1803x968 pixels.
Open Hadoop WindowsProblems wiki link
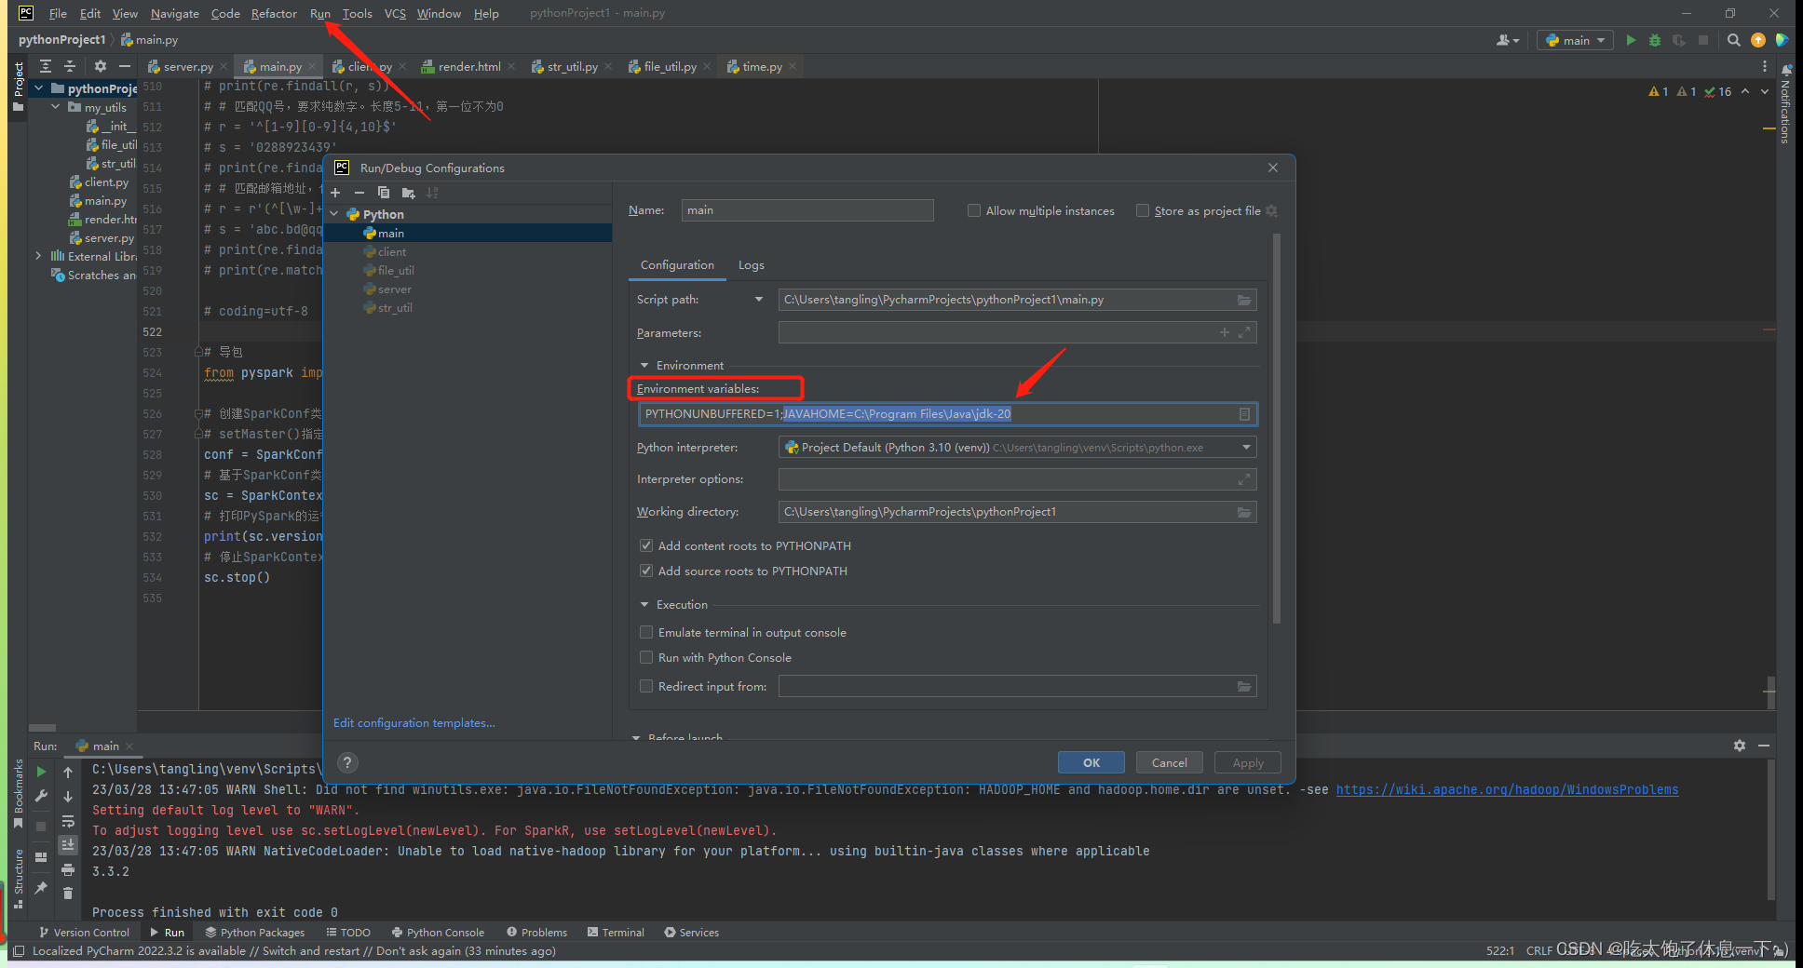[1507, 789]
